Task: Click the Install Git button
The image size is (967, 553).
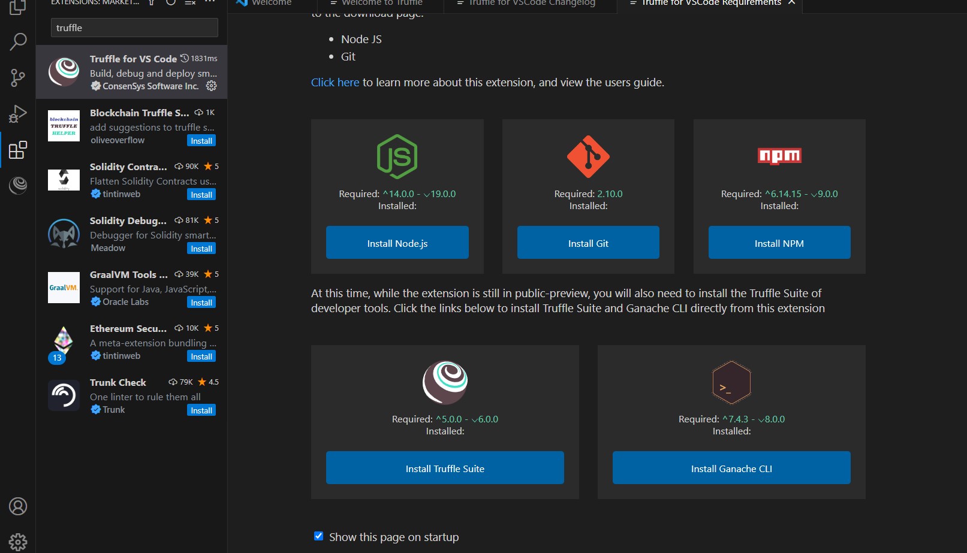Action: pyautogui.click(x=588, y=243)
